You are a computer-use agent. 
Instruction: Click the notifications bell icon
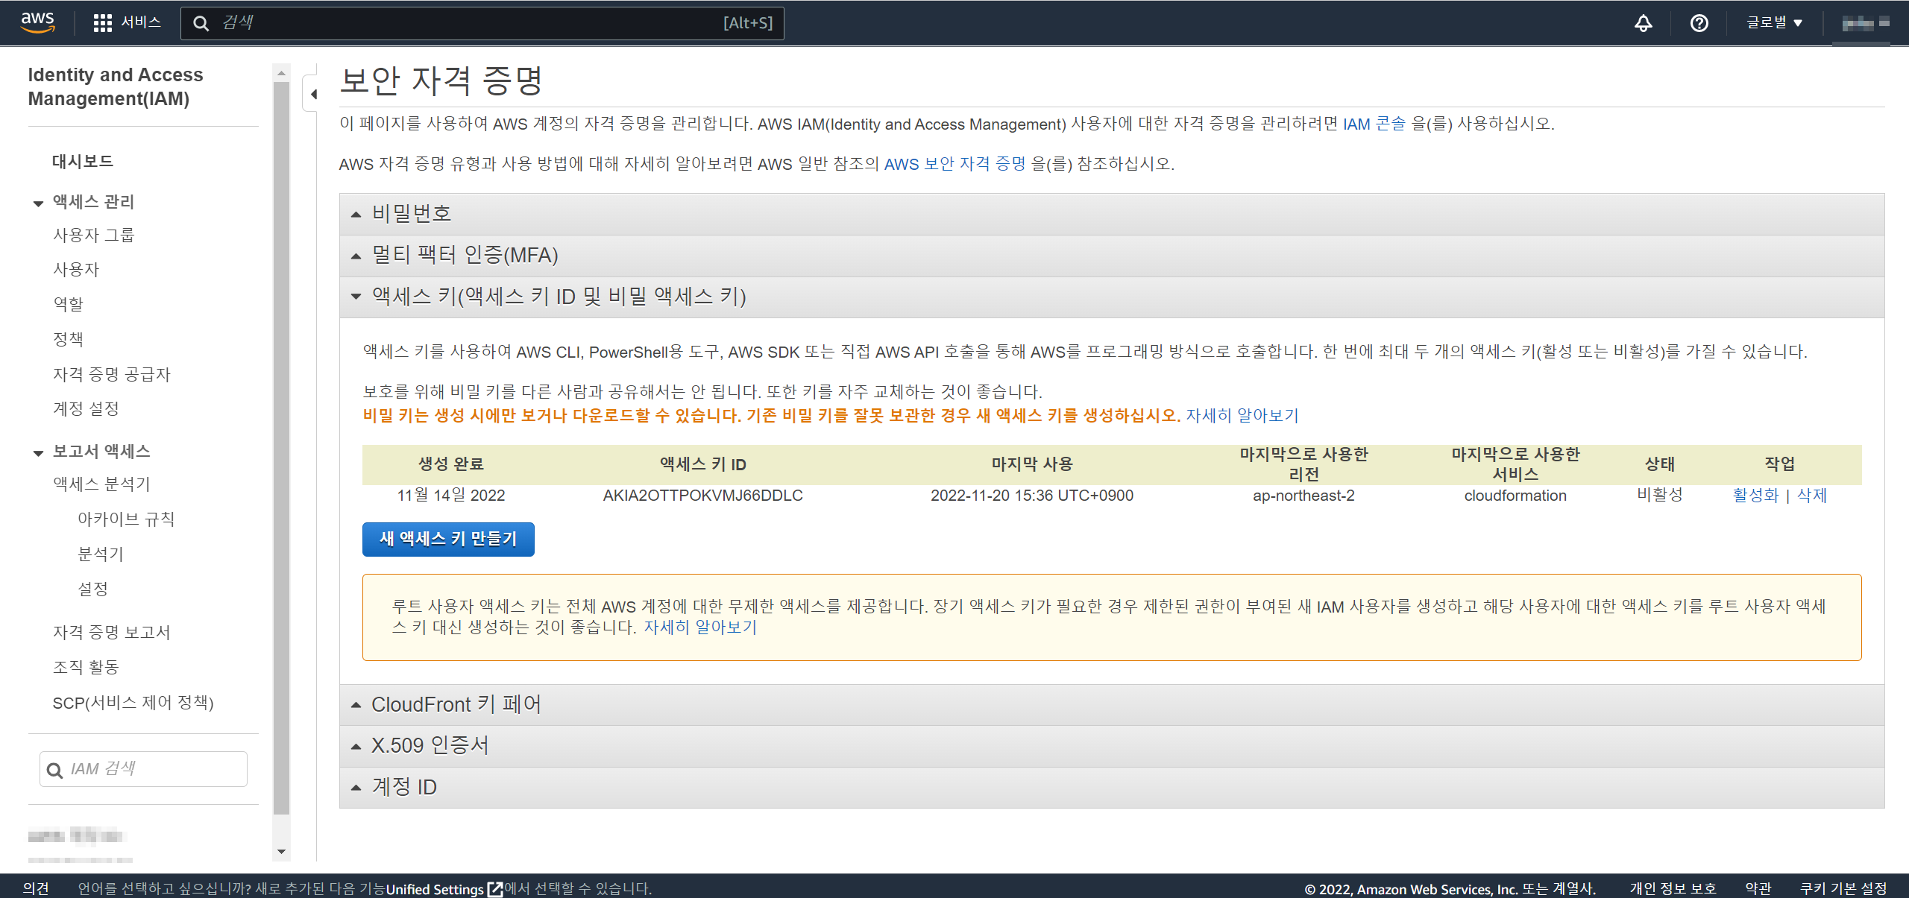tap(1643, 23)
